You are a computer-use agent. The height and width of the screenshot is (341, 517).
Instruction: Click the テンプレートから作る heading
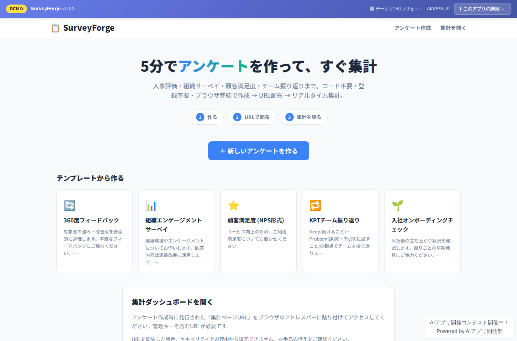tap(90, 178)
